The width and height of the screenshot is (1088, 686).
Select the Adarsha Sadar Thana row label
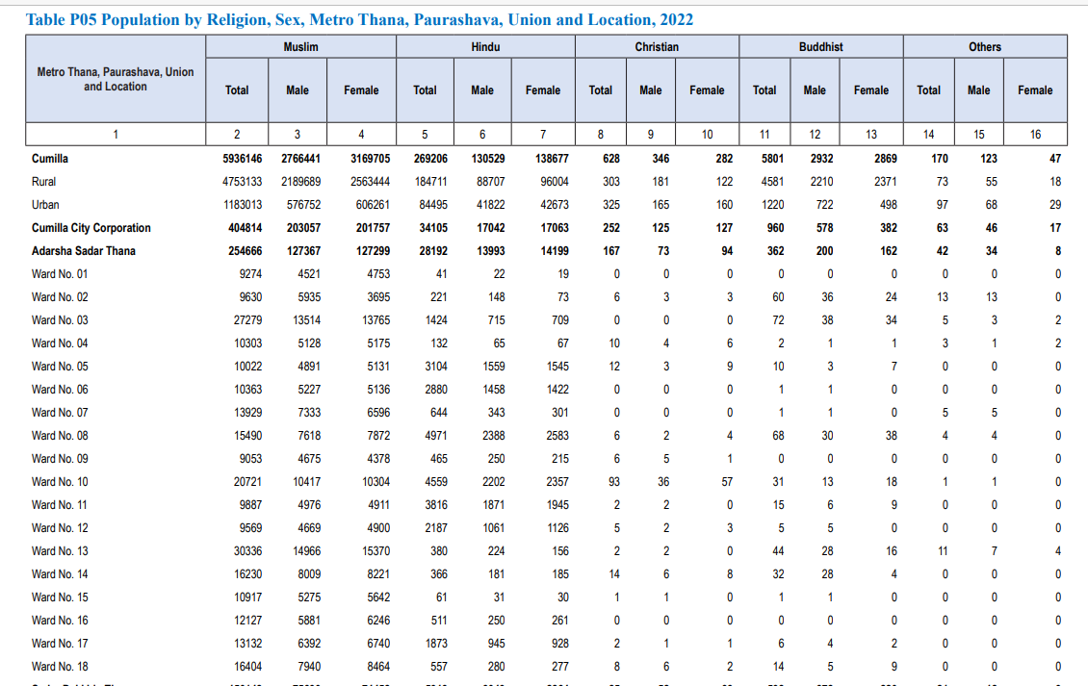[x=84, y=251]
